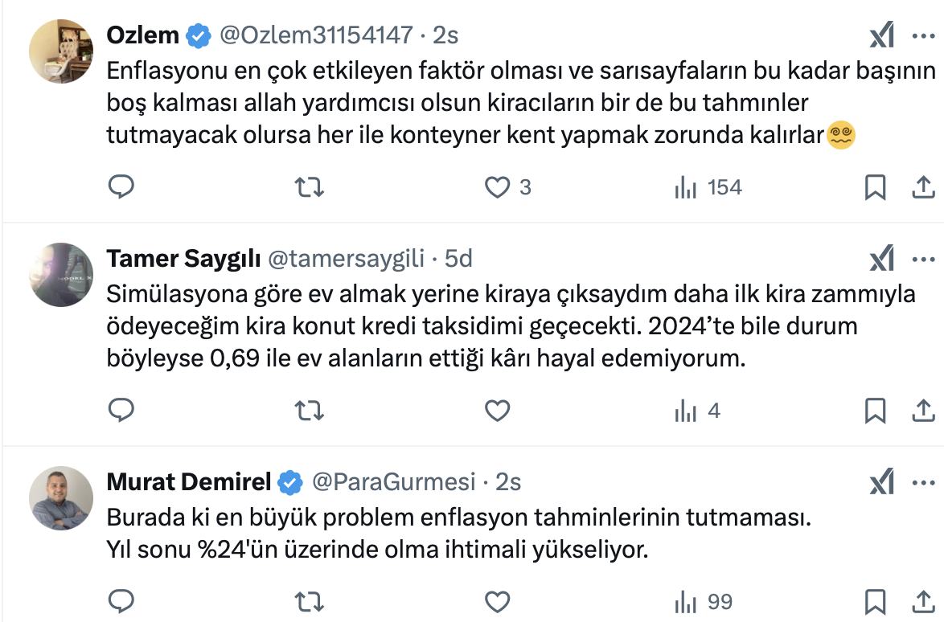Click Murat Demirel's profile picture
Screen dimensions: 944x622
pyautogui.click(x=61, y=497)
